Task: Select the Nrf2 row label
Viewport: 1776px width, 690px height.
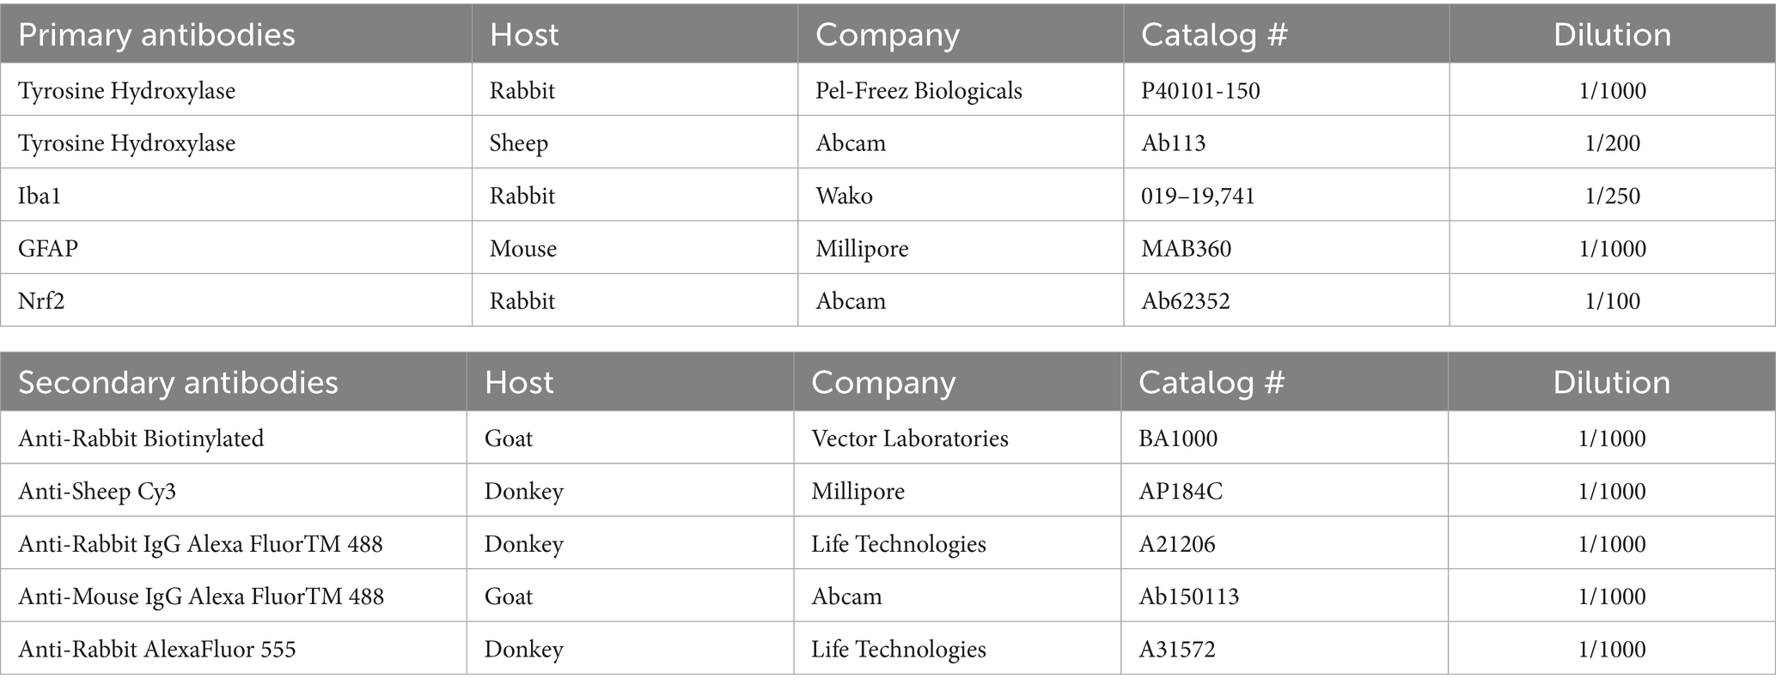Action: pyautogui.click(x=41, y=301)
